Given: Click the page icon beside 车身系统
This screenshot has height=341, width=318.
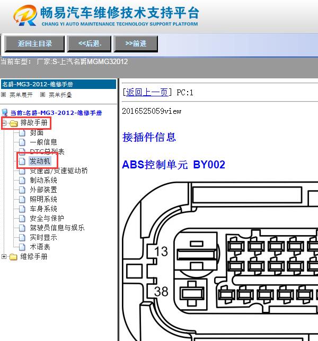Looking at the screenshot, I should pyautogui.click(x=22, y=209).
